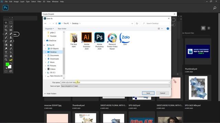This screenshot has height=123, width=220.
Task: Open the white background color picker
Action: (x=10, y=67)
